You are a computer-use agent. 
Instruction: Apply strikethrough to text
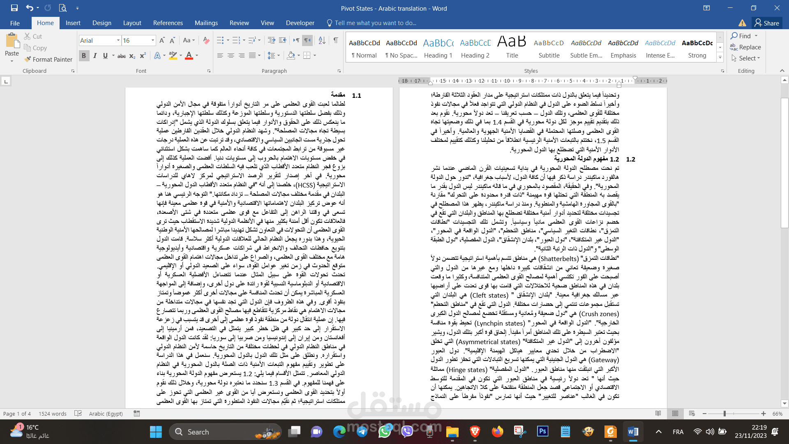click(122, 55)
